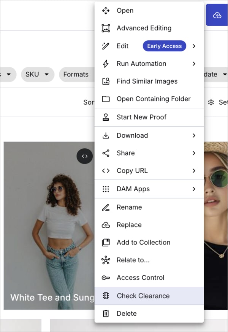Open the Formats filter dropdown
Screen dimensions: 228x332
pyautogui.click(x=76, y=75)
